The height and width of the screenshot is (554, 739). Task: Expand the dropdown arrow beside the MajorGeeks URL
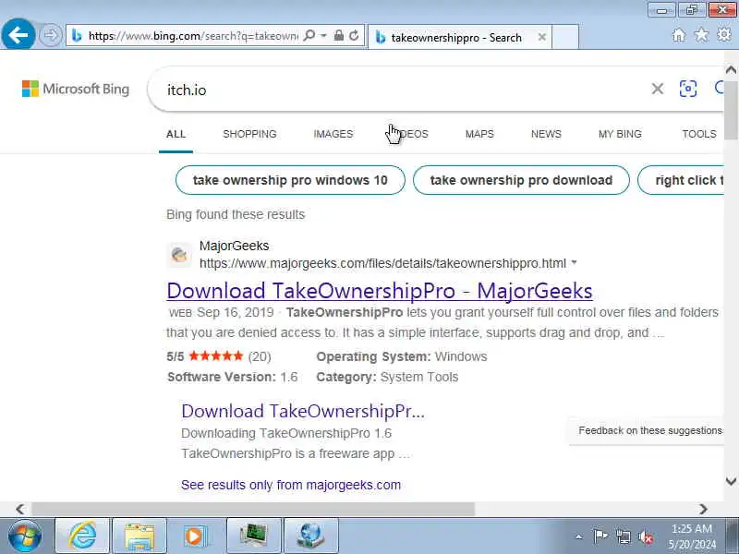tap(574, 262)
